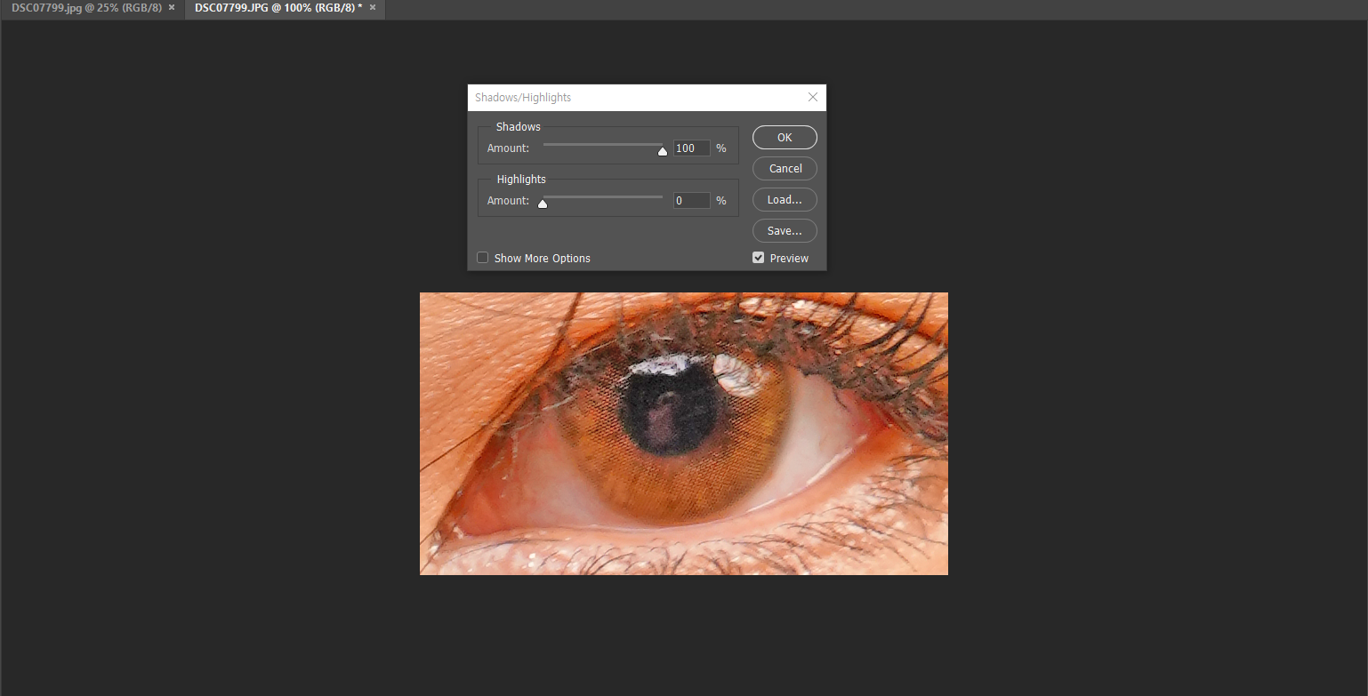
Task: Close the DSC07799.JPG @ 100% tab
Action: pyautogui.click(x=372, y=8)
